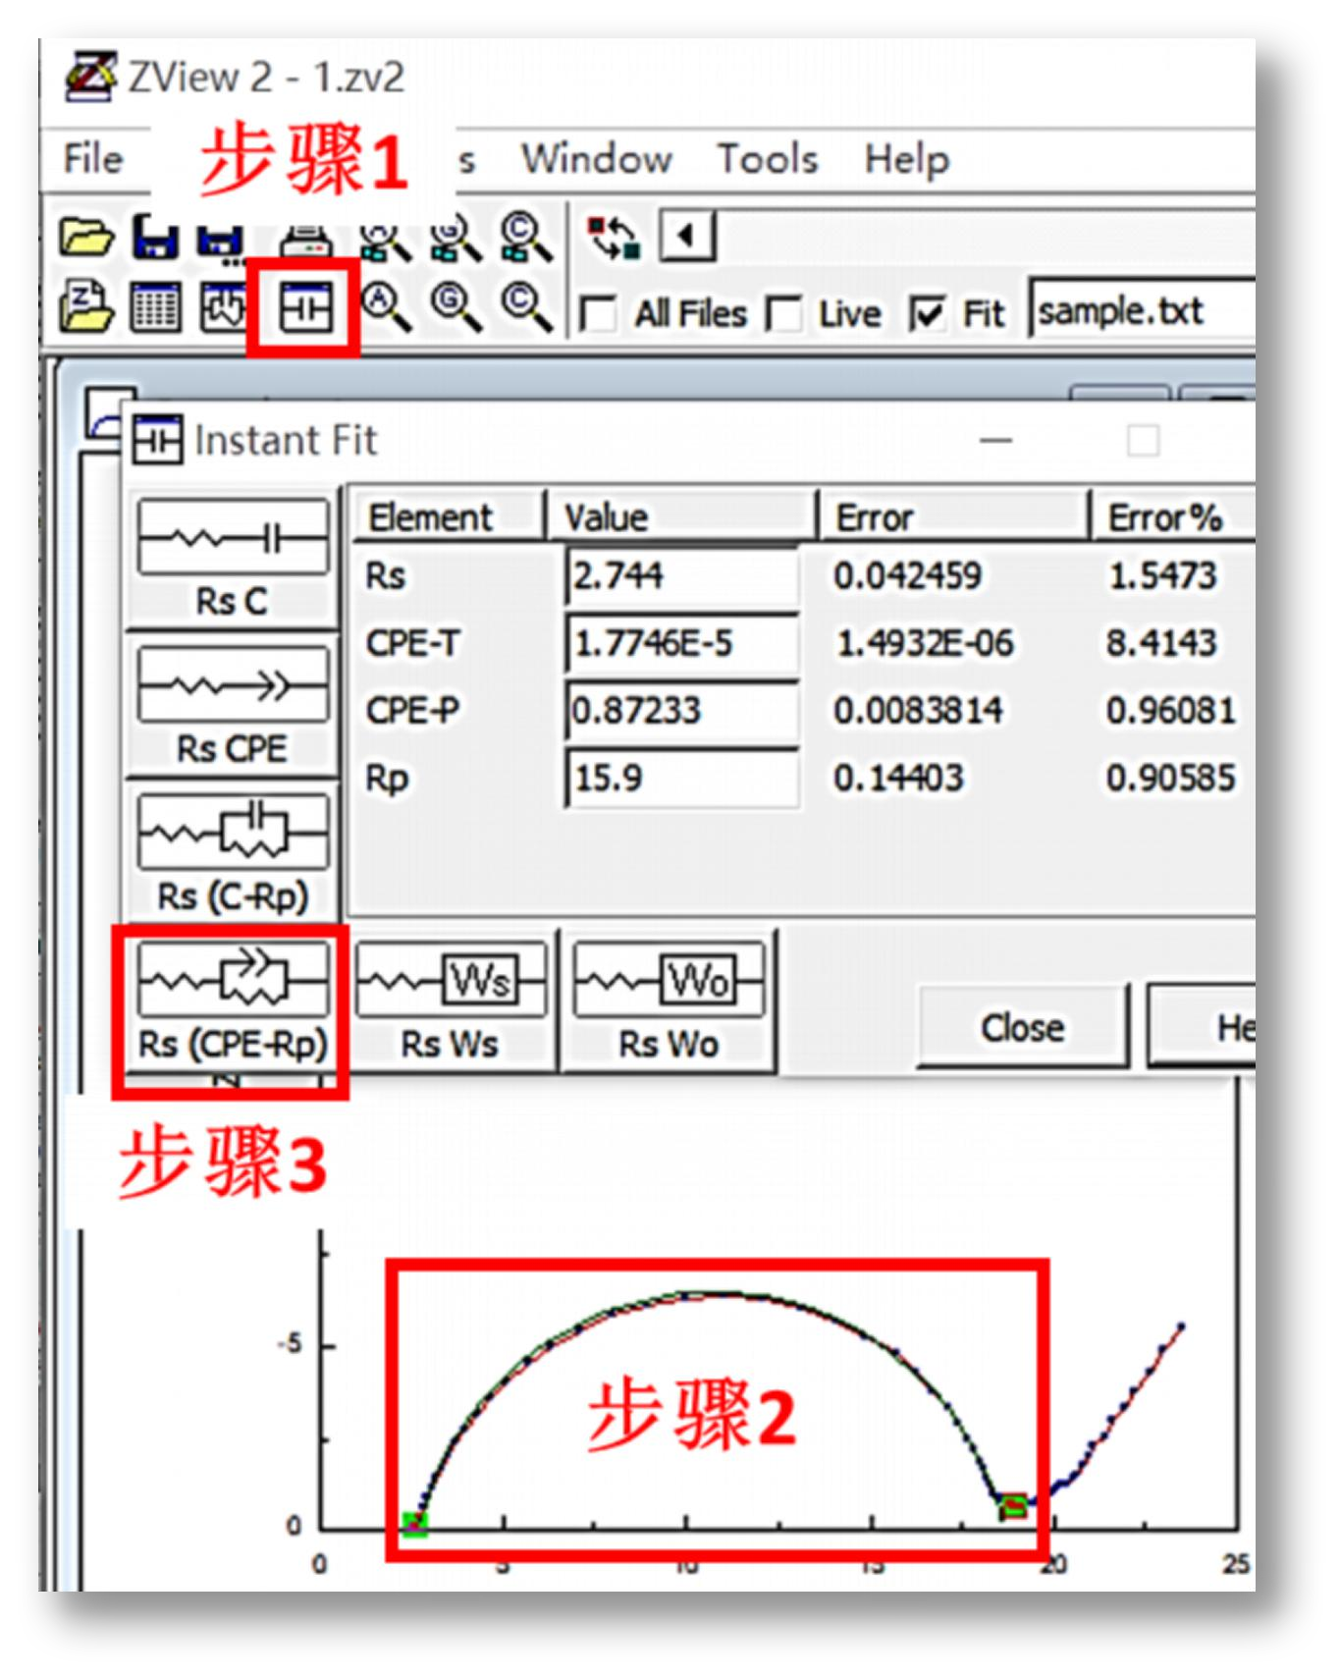
Task: Minimize the Instant Fit dialog
Action: point(995,441)
